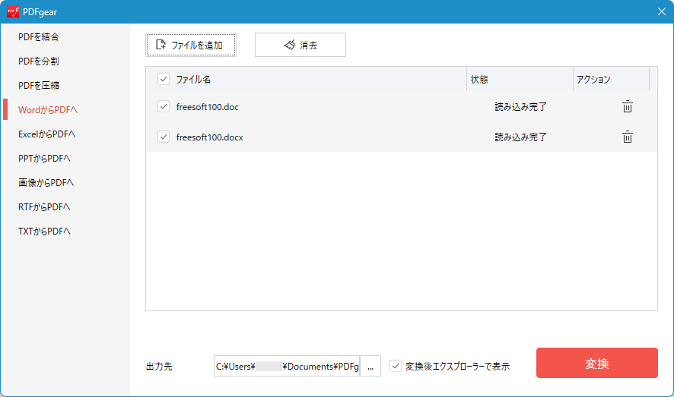Image resolution: width=674 pixels, height=397 pixels.
Task: Toggle 変換後エクスプローラーで表示 checkbox
Action: 396,366
